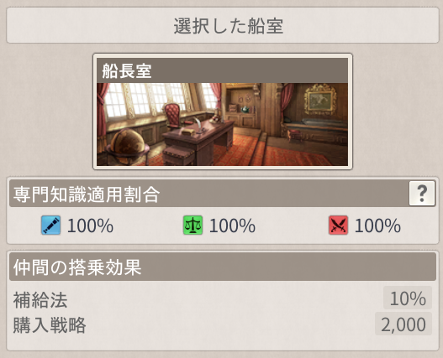Click the combat 100% percentage text
443x358 pixels.
point(377,226)
